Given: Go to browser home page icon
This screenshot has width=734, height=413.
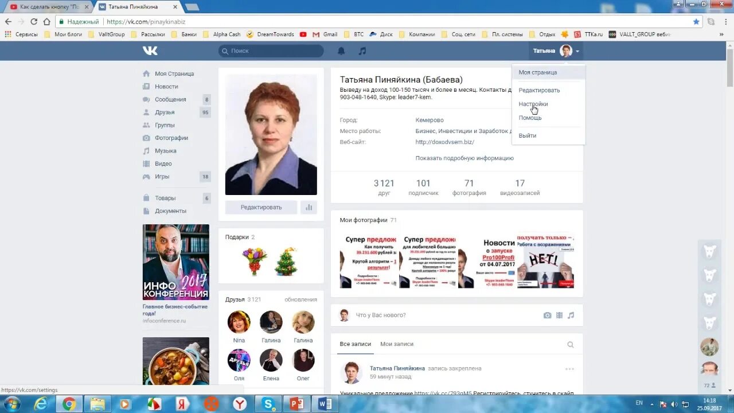Looking at the screenshot, I should click(x=47, y=22).
